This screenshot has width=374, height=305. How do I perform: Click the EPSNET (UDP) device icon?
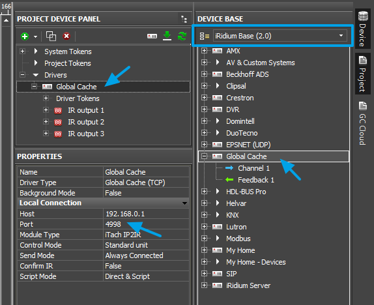click(217, 145)
